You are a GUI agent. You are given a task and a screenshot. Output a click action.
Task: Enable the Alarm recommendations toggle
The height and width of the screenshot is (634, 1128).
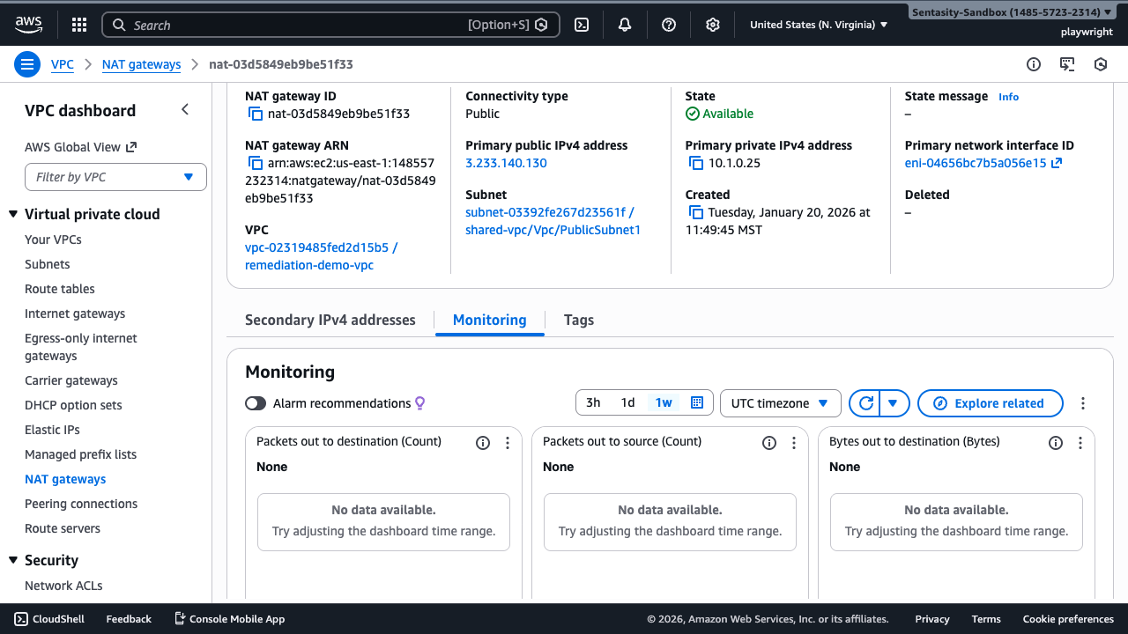point(255,402)
